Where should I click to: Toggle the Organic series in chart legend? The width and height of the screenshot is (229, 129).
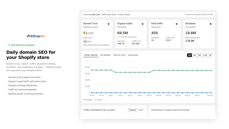(88, 100)
